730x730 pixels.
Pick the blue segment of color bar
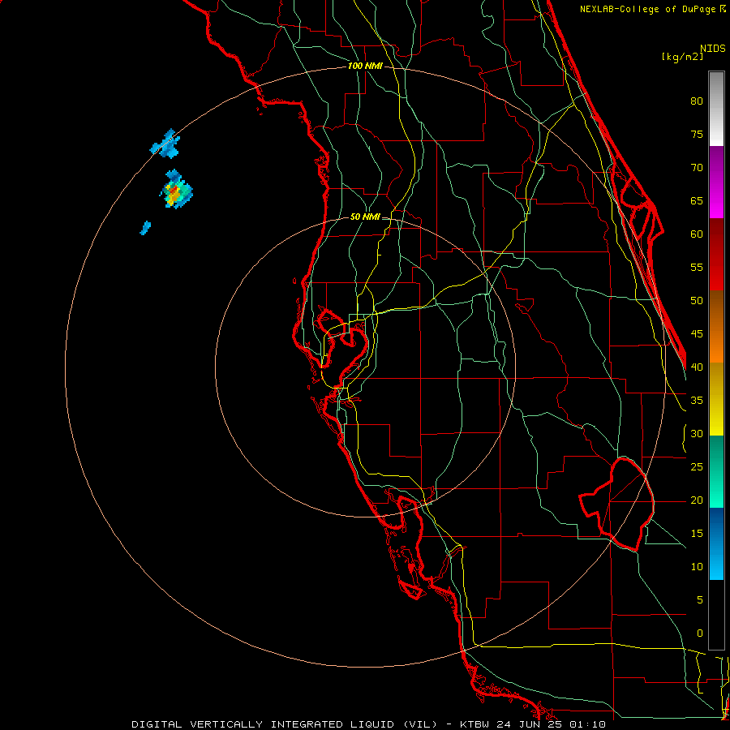pyautogui.click(x=716, y=543)
